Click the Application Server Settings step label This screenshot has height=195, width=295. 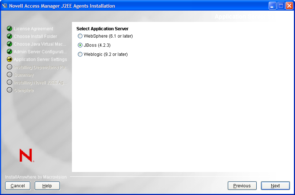[x=40, y=60]
